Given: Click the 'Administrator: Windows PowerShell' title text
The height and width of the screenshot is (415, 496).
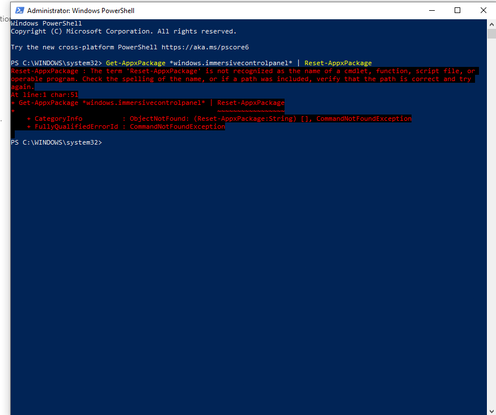Looking at the screenshot, I should pyautogui.click(x=80, y=10).
